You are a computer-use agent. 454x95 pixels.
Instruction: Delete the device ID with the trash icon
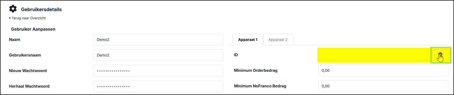440,55
